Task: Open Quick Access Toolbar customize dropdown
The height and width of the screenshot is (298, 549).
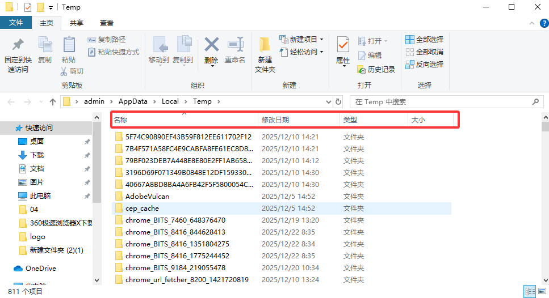Action: [x=51, y=8]
